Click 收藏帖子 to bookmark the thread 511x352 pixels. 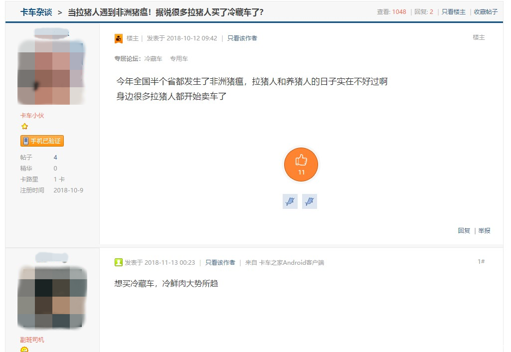[485, 12]
